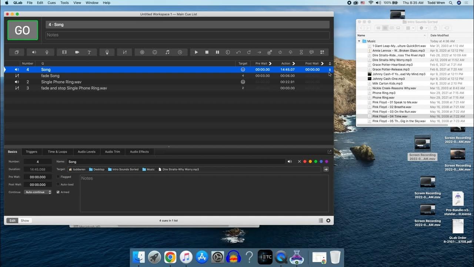Enable the Auto-load checkbox

pos(58,184)
